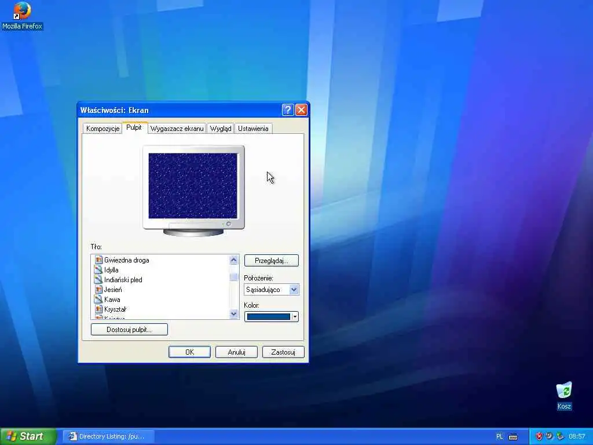
Task: Click the question mark help button in title bar
Action: coord(288,110)
